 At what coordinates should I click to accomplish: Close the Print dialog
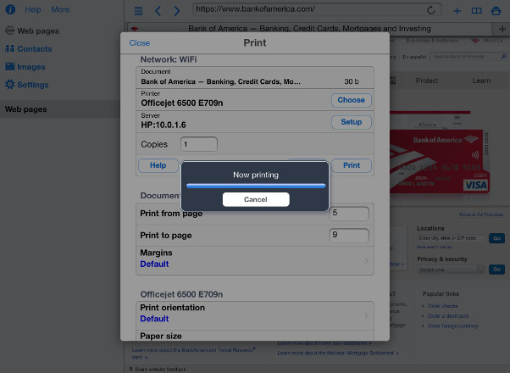coord(140,43)
